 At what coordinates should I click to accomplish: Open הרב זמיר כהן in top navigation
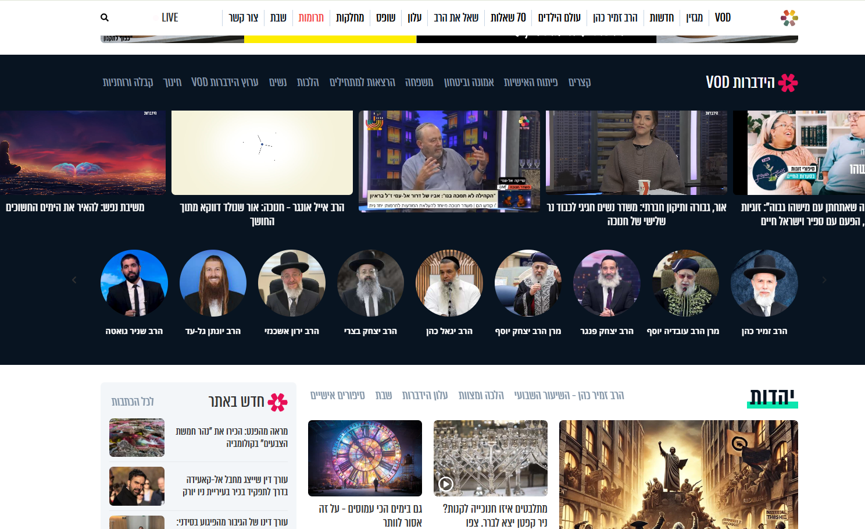615,17
